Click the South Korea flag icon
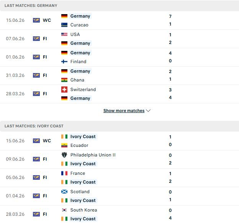Viewport: 239px width, 223px height. pos(64,210)
